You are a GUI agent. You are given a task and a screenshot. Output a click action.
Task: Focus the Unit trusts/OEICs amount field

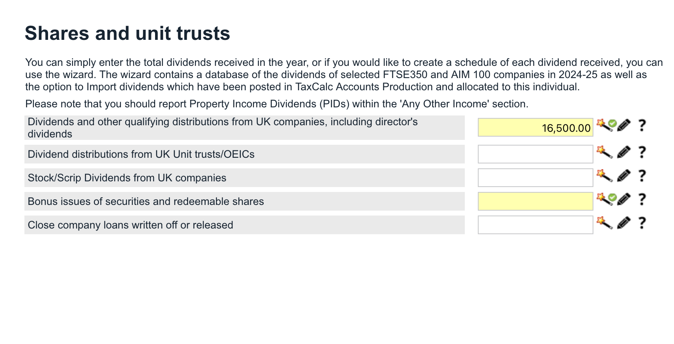pyautogui.click(x=535, y=154)
